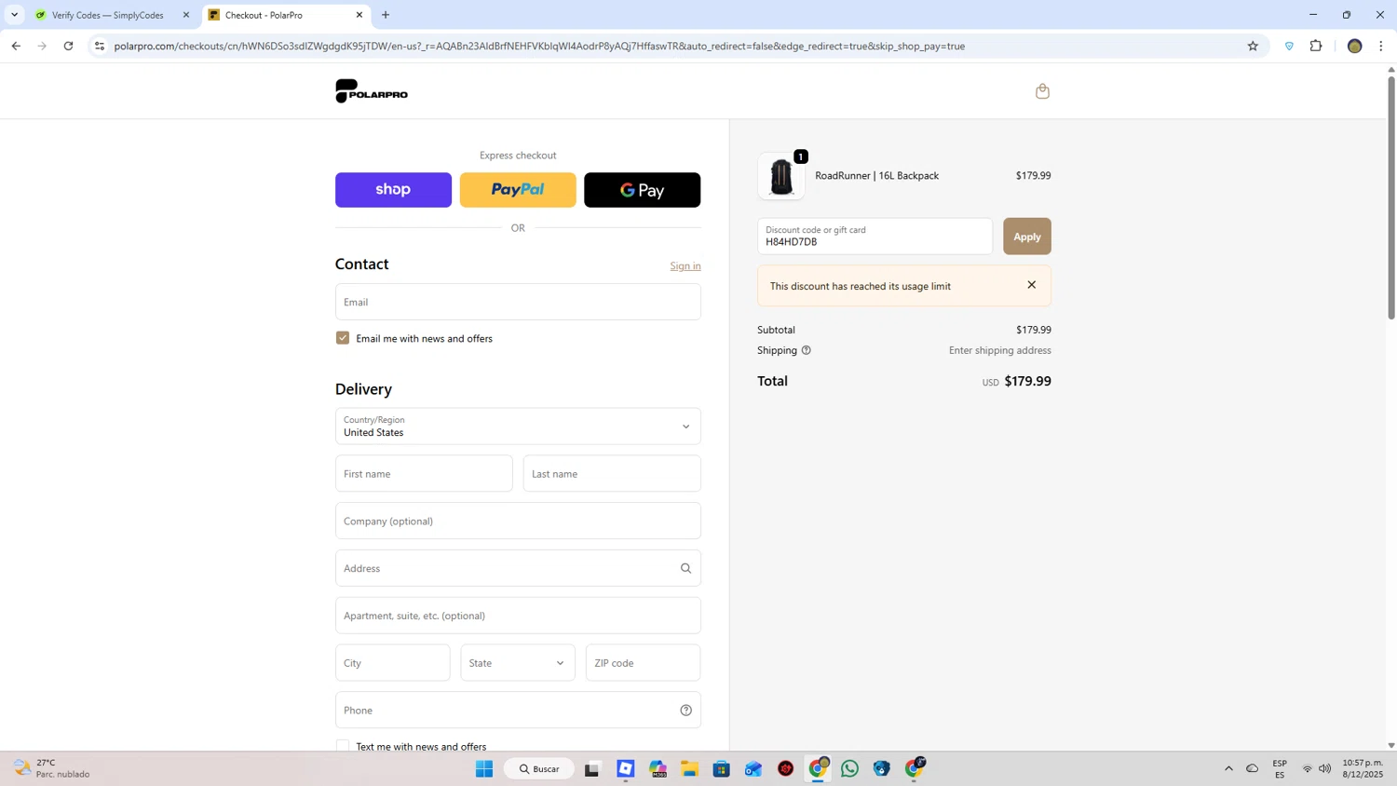The image size is (1397, 786).
Task: Open the Windows Start menu
Action: (x=484, y=768)
